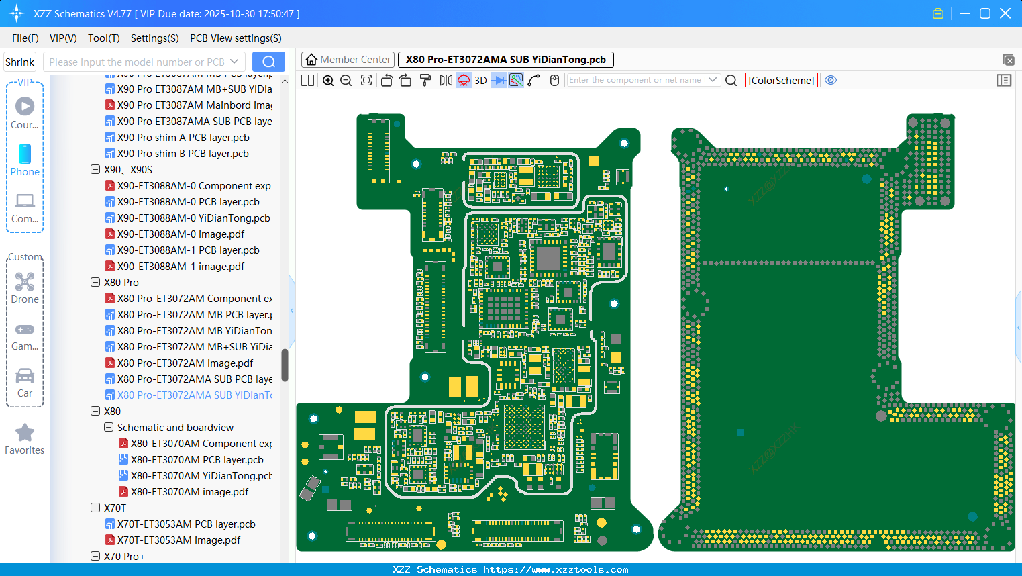Select the Drone category
Image resolution: width=1022 pixels, height=576 pixels.
point(25,288)
